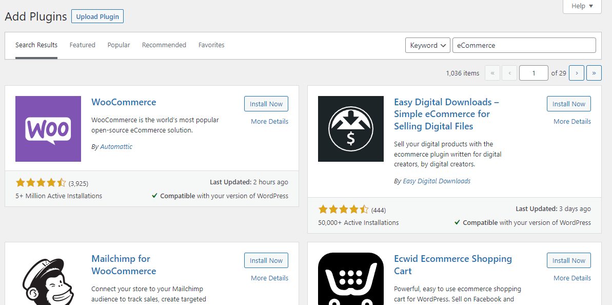Open the Mailchimp for WooCommerce title link
This screenshot has width=612, height=305.
point(124,265)
